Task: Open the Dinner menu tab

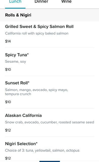Action: 41,2
